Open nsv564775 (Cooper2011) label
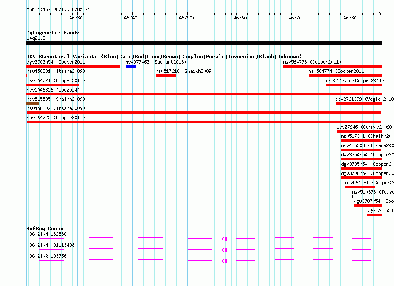This screenshot has width=394, height=286. coord(355,80)
